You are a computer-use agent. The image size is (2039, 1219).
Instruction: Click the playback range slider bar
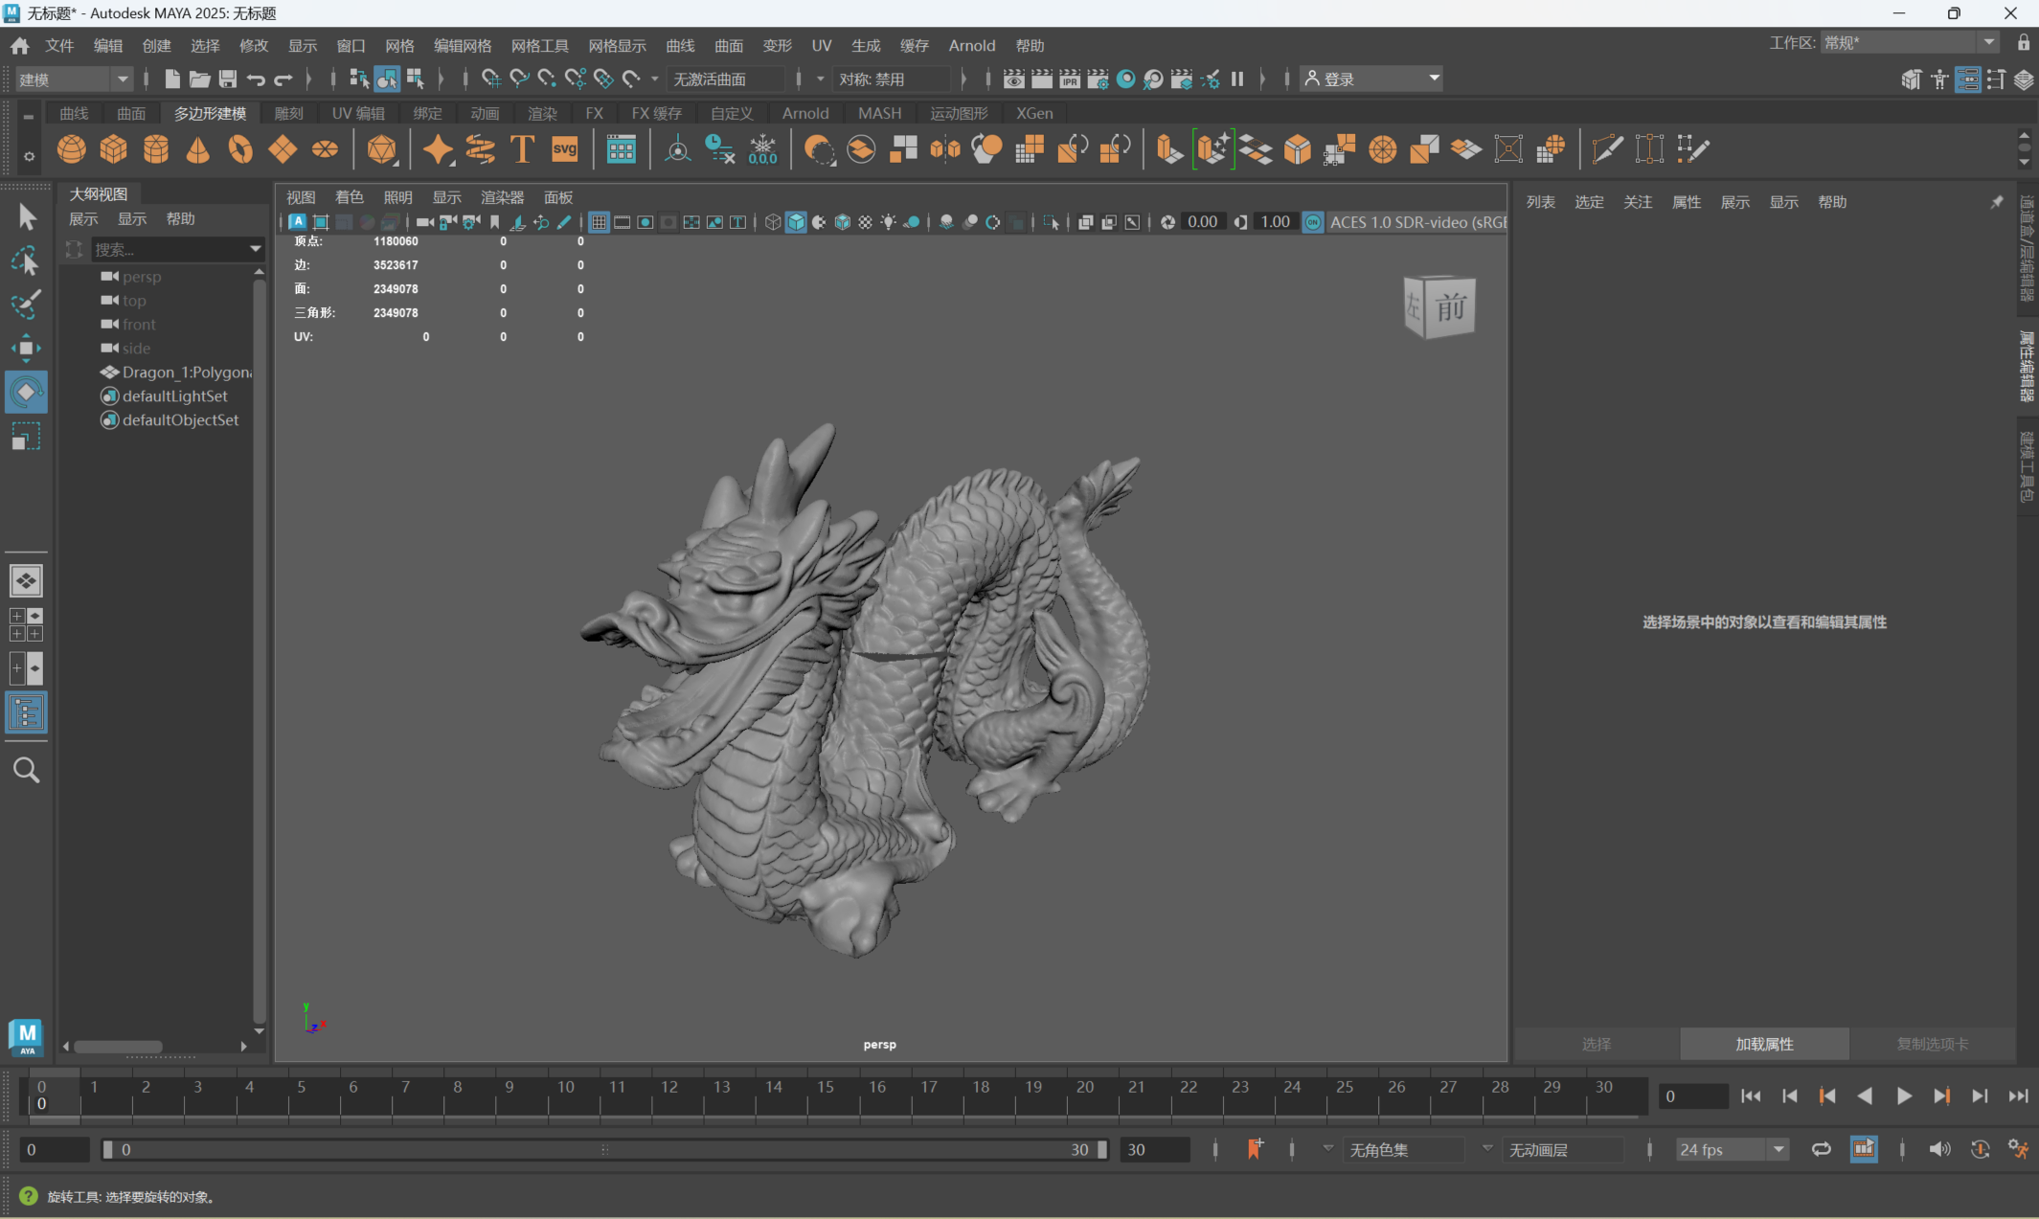(603, 1149)
